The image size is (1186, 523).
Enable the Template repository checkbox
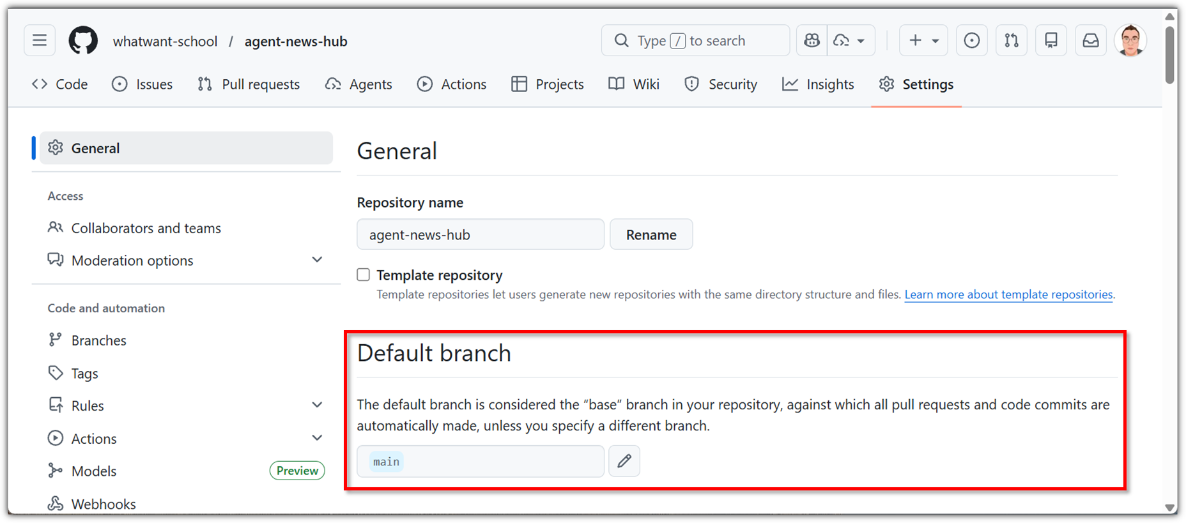pos(363,275)
